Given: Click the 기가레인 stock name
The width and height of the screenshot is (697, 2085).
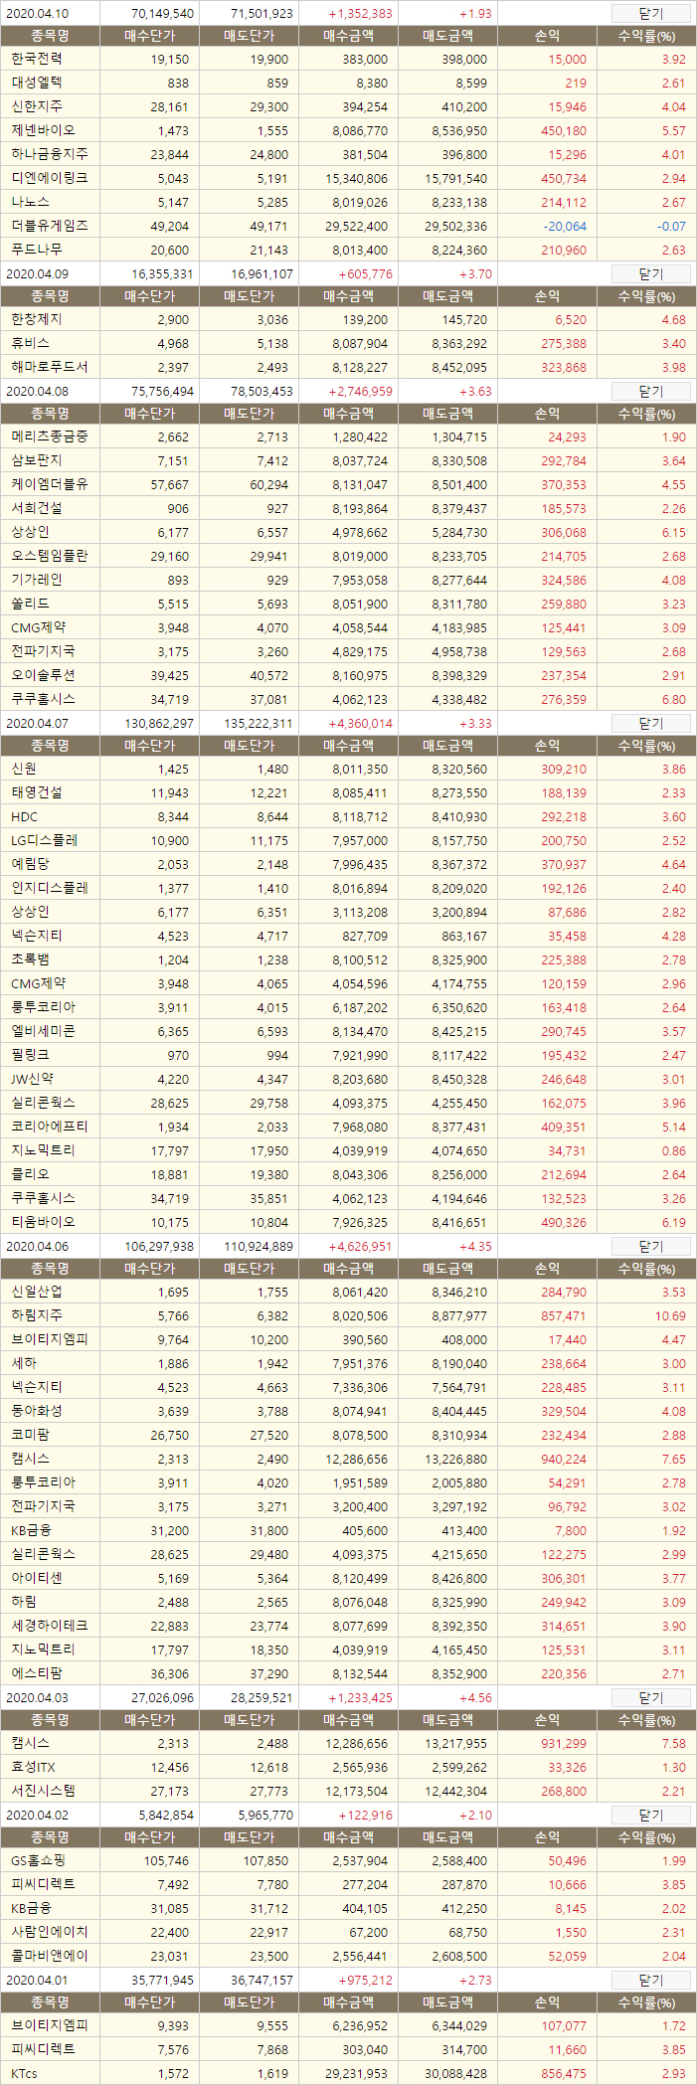Looking at the screenshot, I should coord(36,580).
